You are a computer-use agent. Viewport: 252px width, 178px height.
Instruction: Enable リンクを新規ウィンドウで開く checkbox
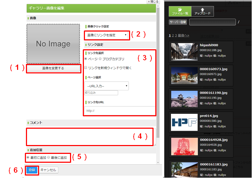[x=86, y=68]
